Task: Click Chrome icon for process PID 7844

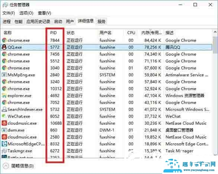Action: click(4, 40)
